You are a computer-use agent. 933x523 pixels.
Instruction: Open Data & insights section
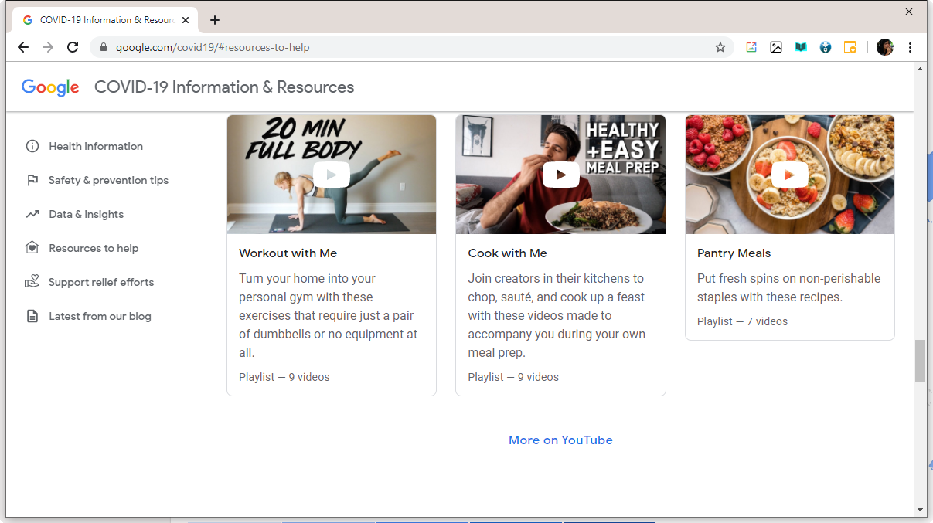(x=86, y=214)
